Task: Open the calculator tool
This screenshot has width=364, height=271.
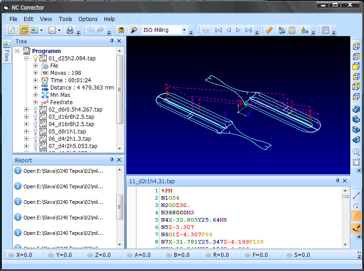Action: tap(292, 30)
